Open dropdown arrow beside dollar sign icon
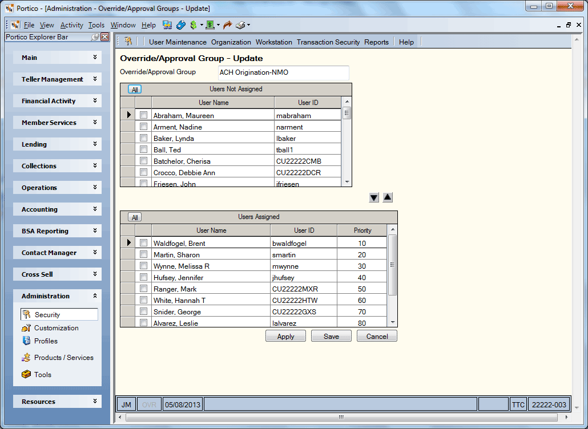The image size is (588, 429). (202, 25)
